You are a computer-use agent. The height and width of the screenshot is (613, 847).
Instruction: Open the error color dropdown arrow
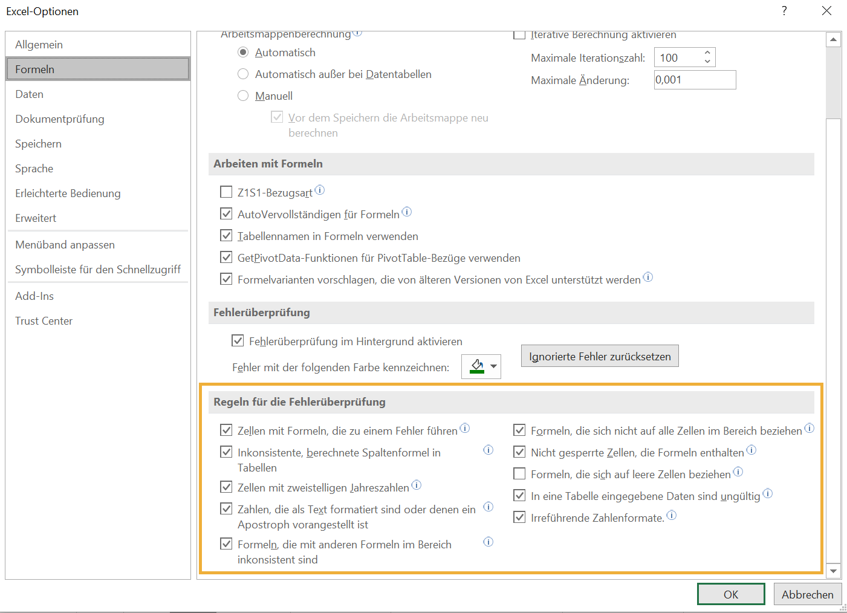coord(493,366)
